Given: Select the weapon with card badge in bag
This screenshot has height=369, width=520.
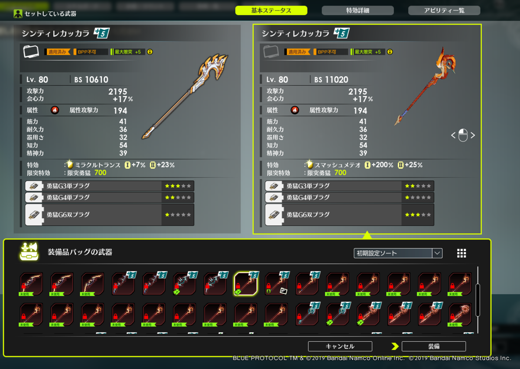Looking at the screenshot, I should coord(276,284).
